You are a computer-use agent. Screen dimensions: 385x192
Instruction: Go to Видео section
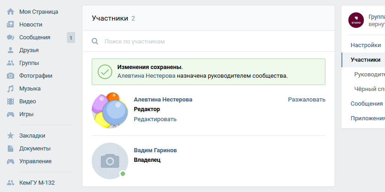27,101
